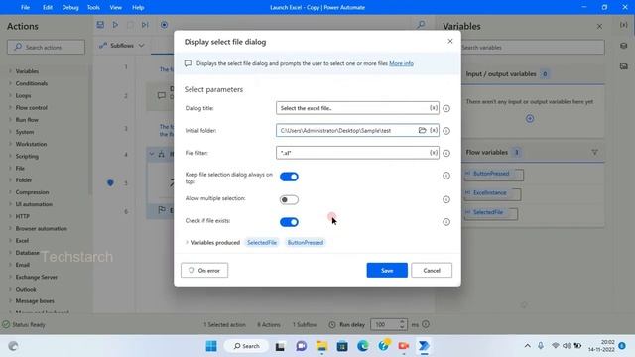635x357 pixels.
Task: Open the File menu
Action: pyautogui.click(x=25, y=7)
